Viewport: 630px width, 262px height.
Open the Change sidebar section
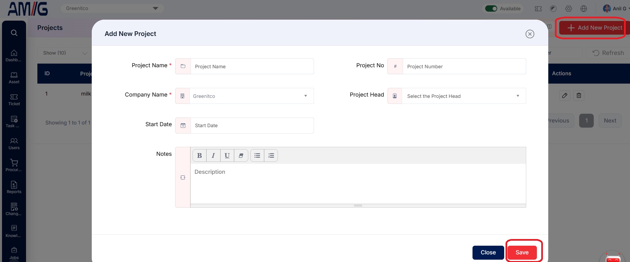(14, 209)
